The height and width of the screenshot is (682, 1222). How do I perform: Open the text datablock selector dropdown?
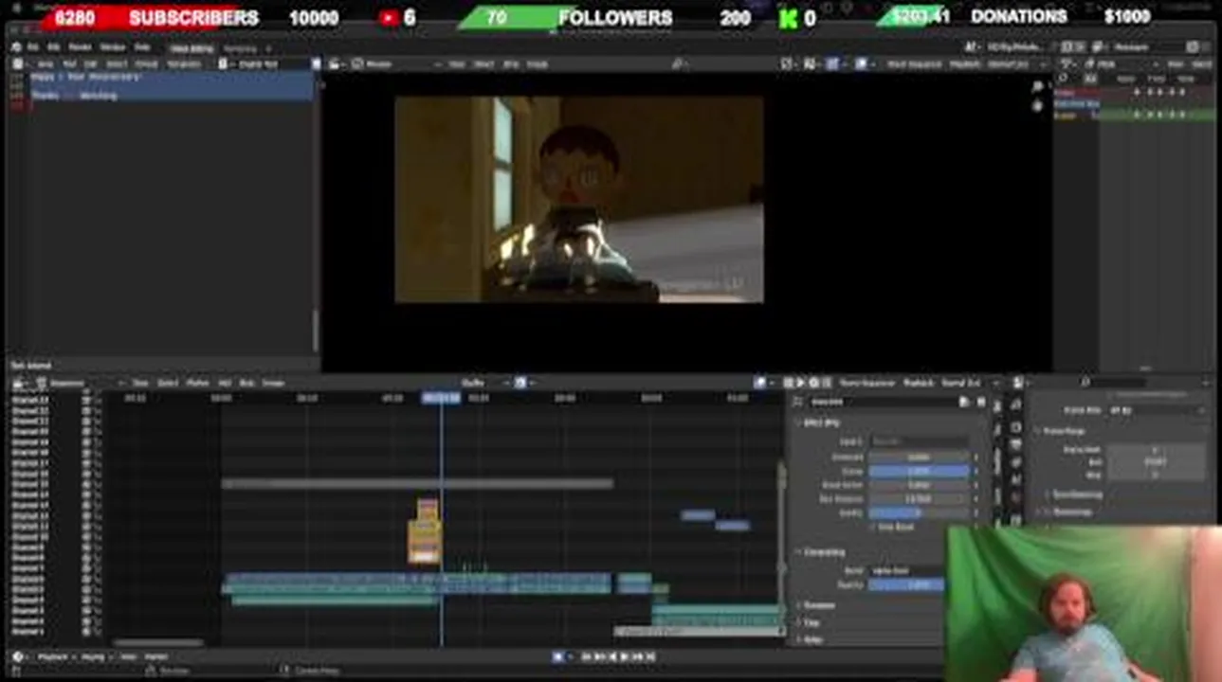[223, 64]
